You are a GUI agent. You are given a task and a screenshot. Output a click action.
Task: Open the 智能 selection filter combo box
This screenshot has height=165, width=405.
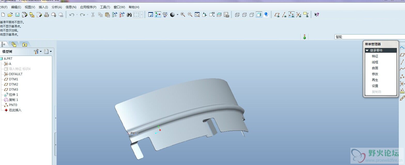[x=370, y=37]
